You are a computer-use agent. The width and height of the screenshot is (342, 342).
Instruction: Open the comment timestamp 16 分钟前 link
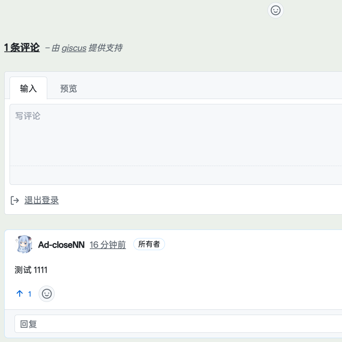[107, 244]
